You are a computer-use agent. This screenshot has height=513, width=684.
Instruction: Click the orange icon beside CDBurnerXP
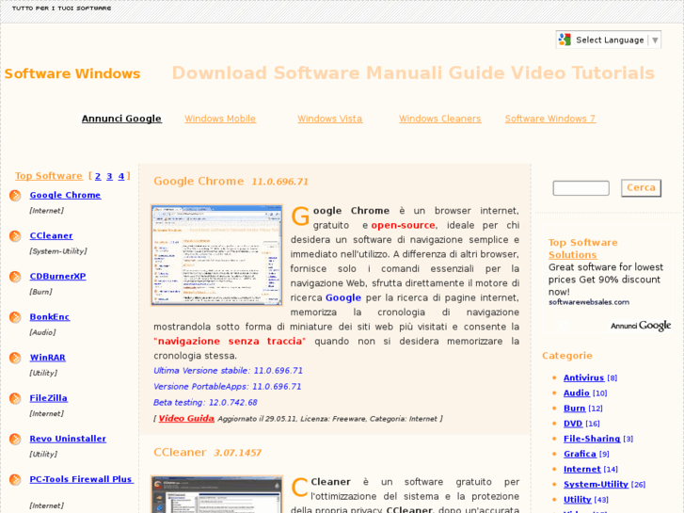[15, 277]
